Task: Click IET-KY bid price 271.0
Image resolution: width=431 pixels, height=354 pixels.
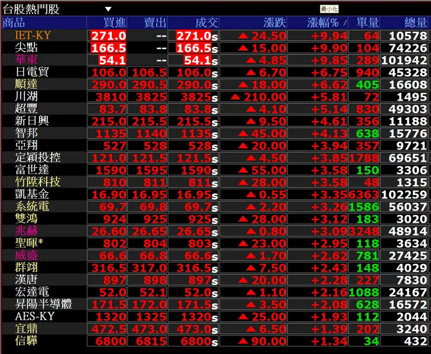Action: tap(108, 36)
